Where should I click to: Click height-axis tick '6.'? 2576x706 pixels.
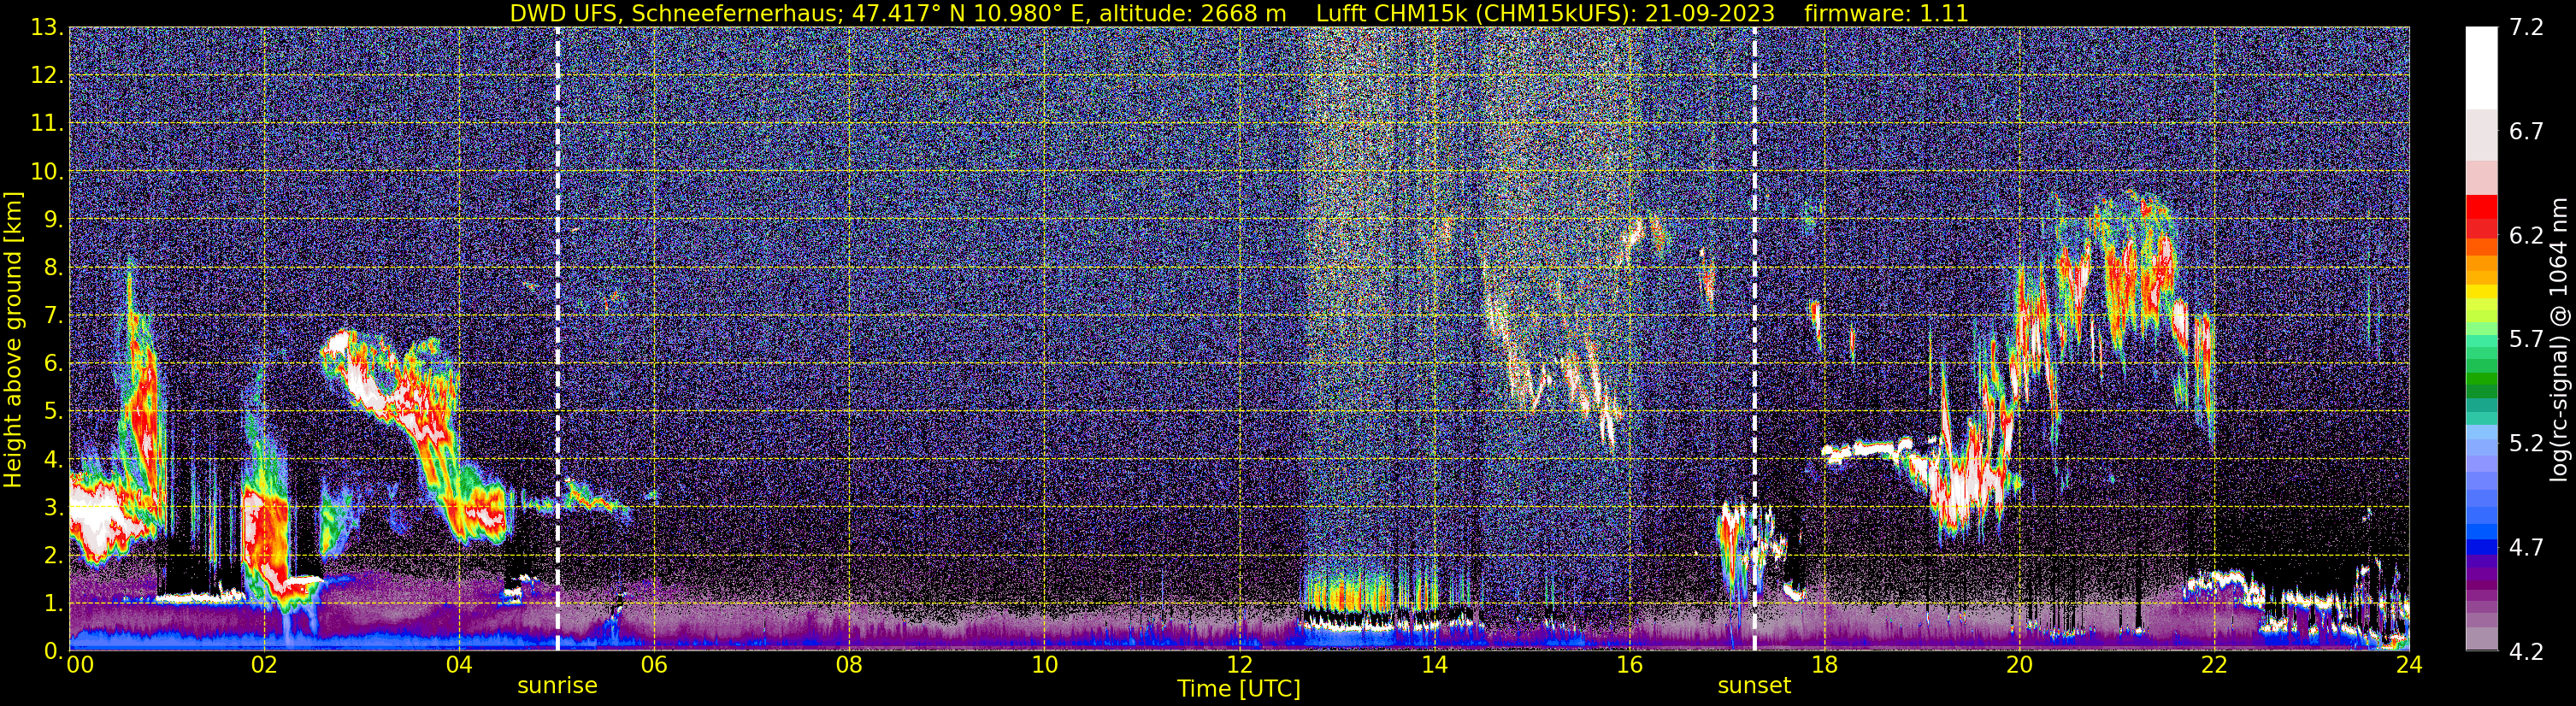(52, 363)
